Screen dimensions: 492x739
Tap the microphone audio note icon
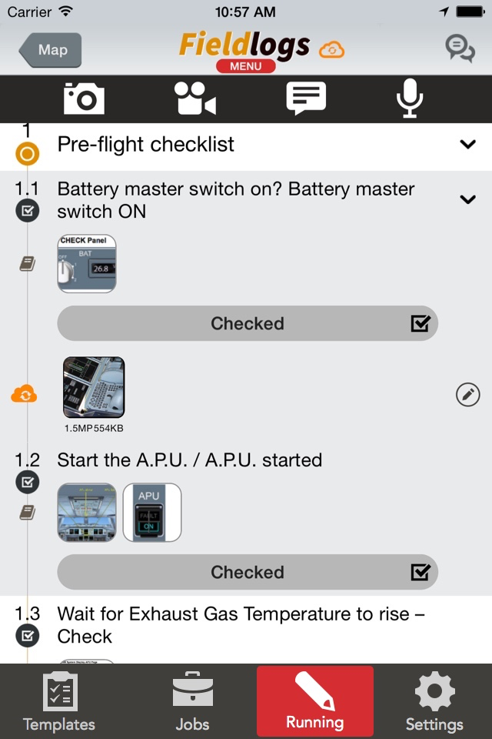(410, 98)
